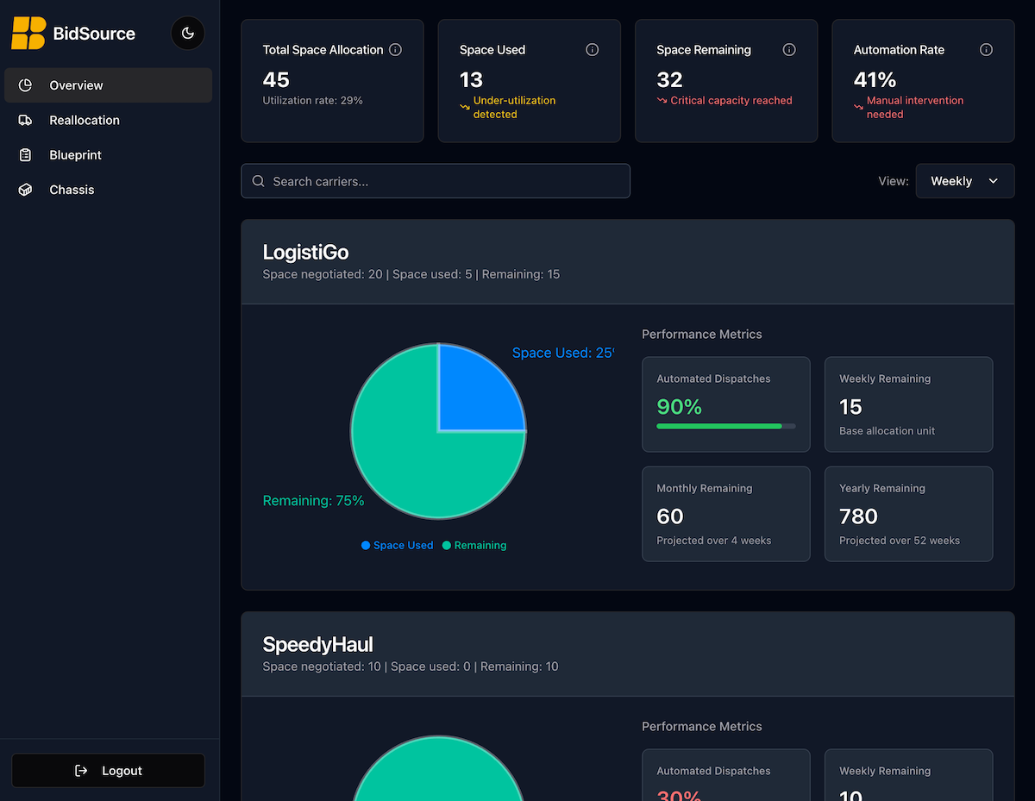The width and height of the screenshot is (1035, 801).
Task: Click the Yearly Remaining 780 card
Action: pos(909,514)
